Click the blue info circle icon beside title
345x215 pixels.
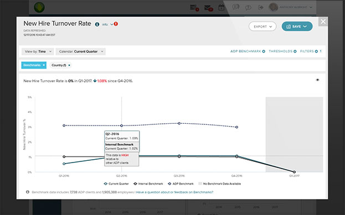97,24
